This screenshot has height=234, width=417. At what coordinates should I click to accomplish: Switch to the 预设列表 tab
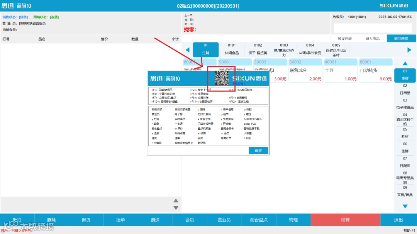click(x=345, y=39)
